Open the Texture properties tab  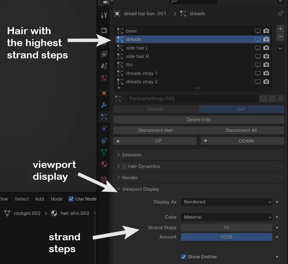104,179
